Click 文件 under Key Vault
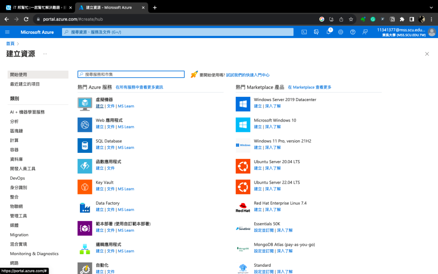438x274 pixels. (x=111, y=189)
